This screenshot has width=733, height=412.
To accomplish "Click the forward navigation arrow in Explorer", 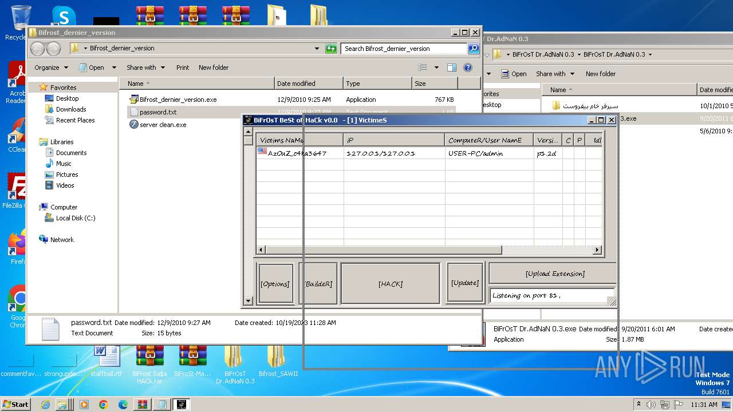I will coord(53,49).
